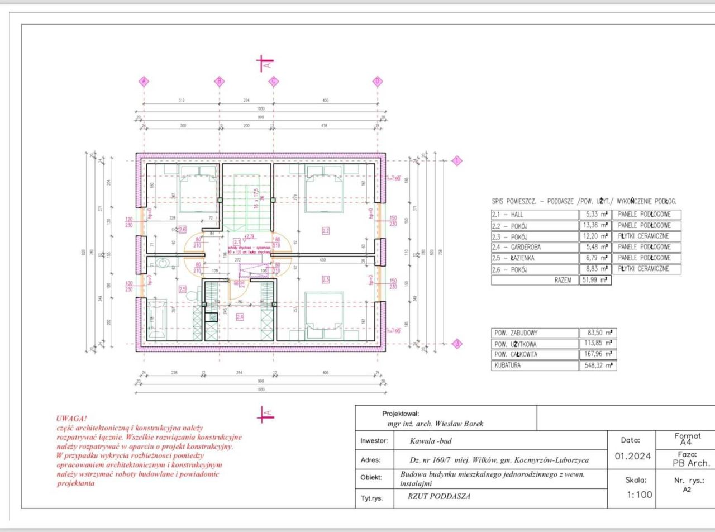This screenshot has width=715, height=532.
Task: Click investor name 'Kawula -bud'
Action: pyautogui.click(x=431, y=441)
